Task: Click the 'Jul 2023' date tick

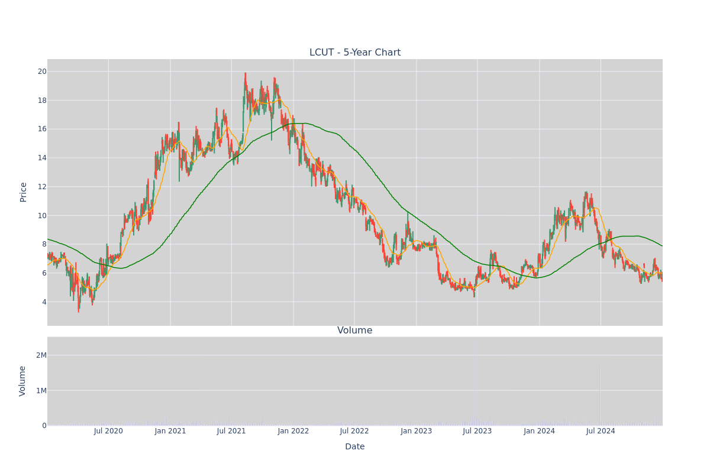Action: (477, 431)
